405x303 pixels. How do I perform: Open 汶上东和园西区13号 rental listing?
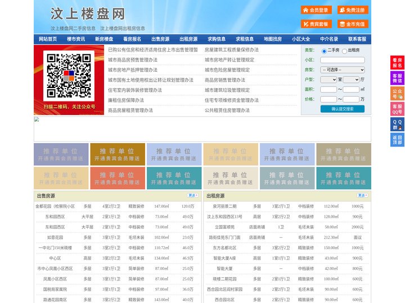tap(224, 217)
